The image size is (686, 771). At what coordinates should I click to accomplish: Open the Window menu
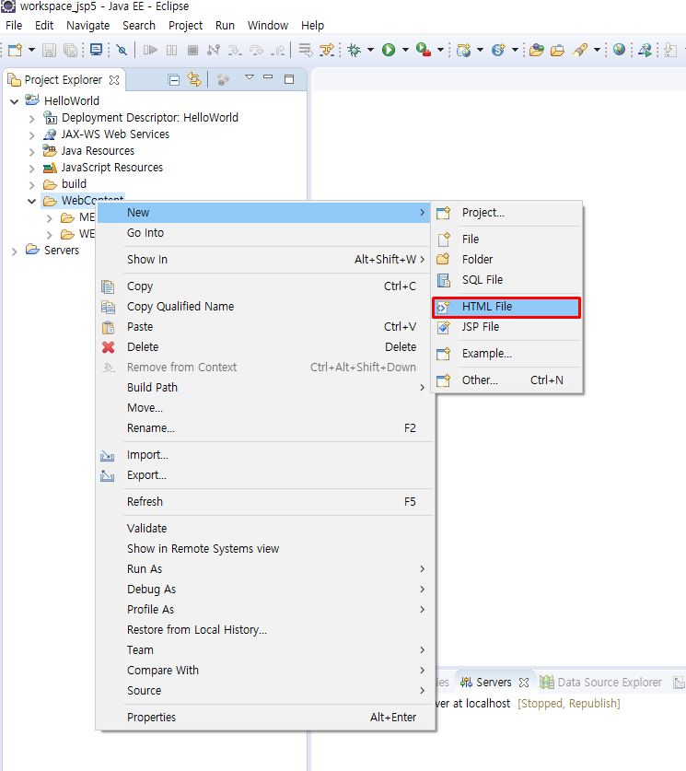(x=268, y=25)
